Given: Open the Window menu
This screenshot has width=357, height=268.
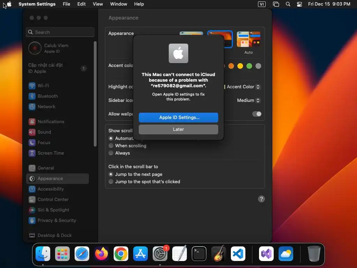Looking at the screenshot, I should click(x=119, y=4).
